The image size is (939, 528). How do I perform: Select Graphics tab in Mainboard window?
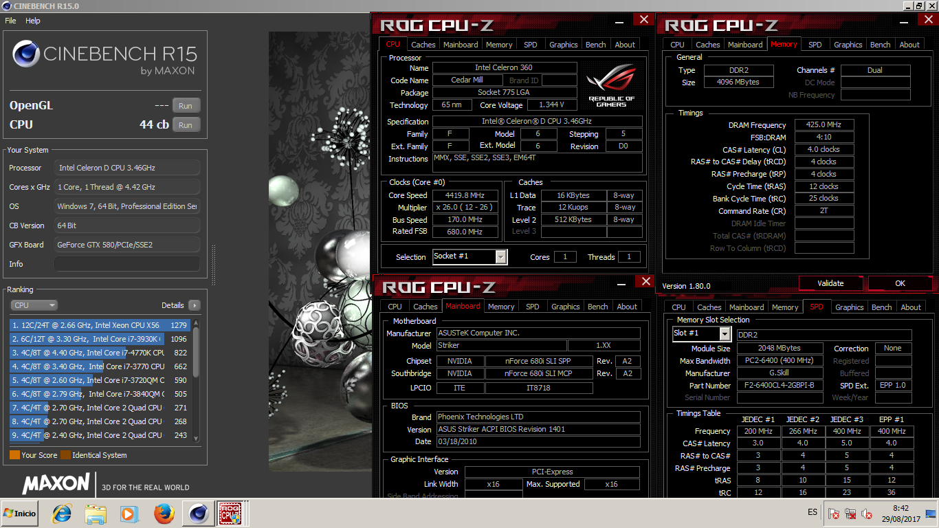(x=566, y=307)
